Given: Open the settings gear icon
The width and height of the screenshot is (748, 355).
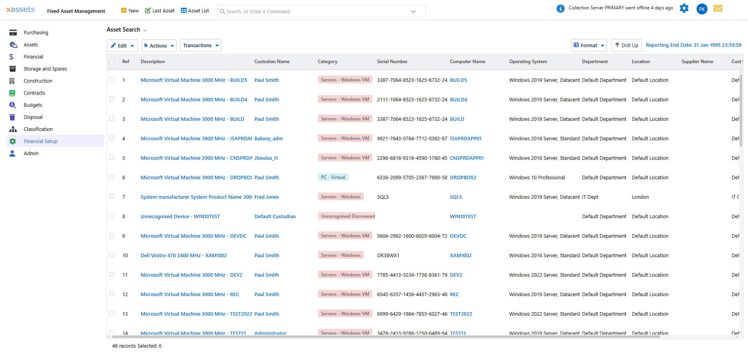Looking at the screenshot, I should click(x=684, y=8).
